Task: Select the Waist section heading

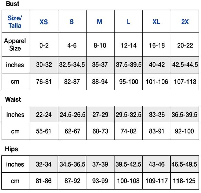Action: point(13,99)
